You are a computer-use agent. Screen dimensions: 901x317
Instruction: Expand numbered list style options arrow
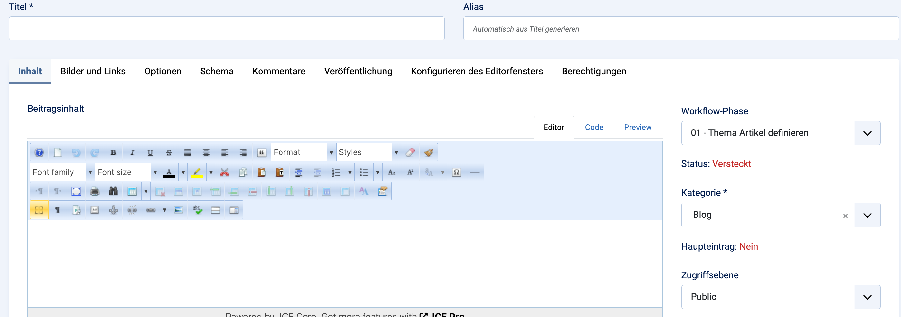point(350,172)
